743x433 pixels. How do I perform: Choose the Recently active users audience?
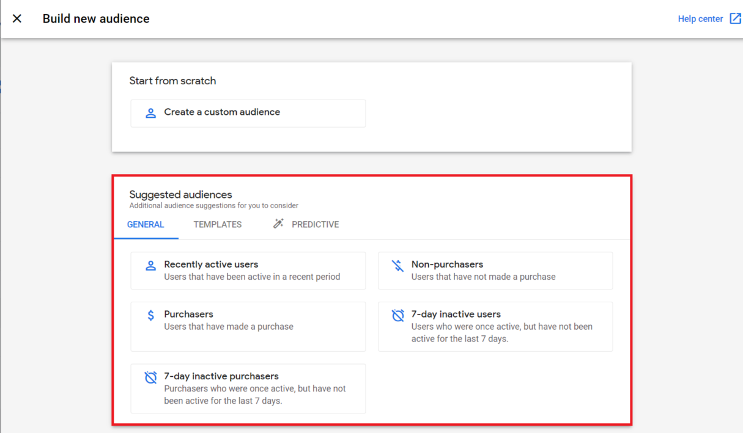[248, 271]
